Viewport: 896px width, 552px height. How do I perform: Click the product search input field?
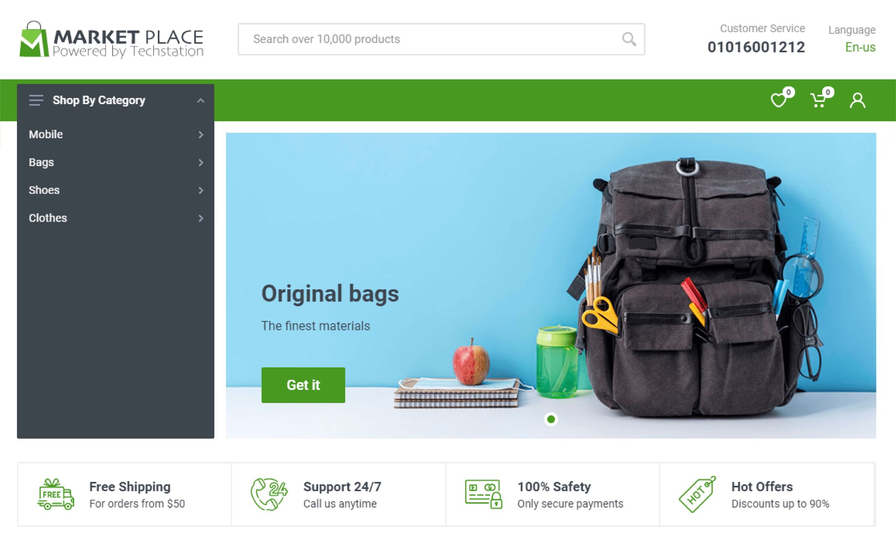tap(441, 39)
